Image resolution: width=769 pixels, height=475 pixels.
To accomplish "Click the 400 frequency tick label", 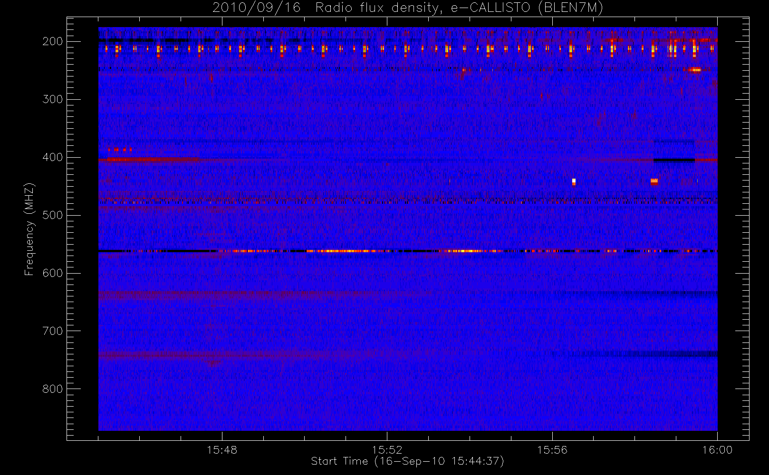I will click(x=52, y=157).
